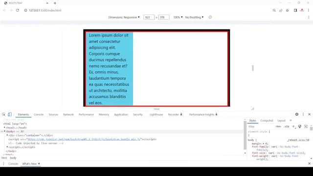Open a new browser tab

click(x=55, y=3)
